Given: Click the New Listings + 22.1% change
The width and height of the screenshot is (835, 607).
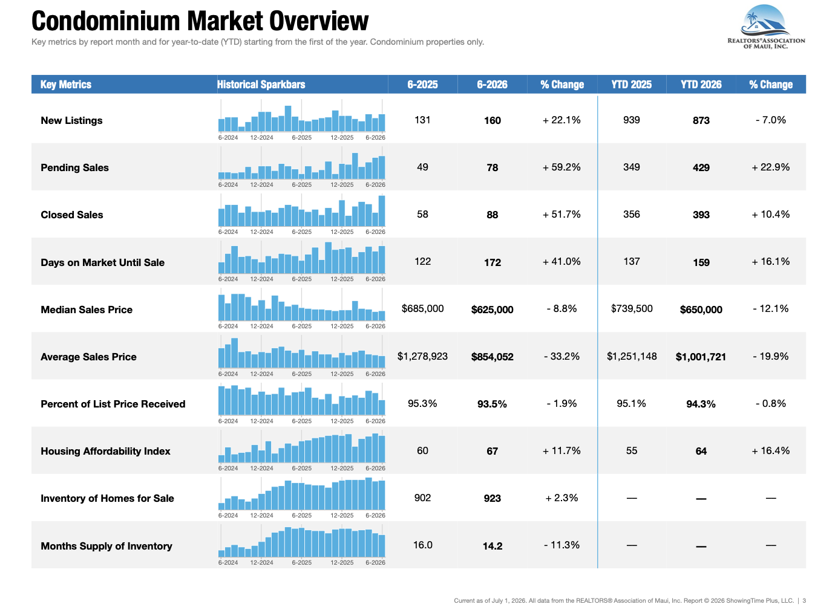Looking at the screenshot, I should (562, 120).
